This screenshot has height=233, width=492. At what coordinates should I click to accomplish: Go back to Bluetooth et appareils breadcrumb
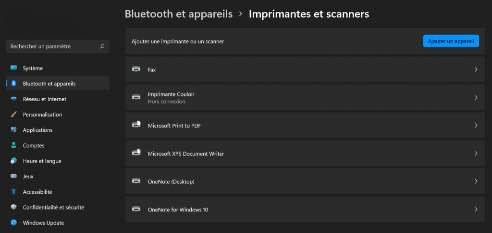point(179,14)
